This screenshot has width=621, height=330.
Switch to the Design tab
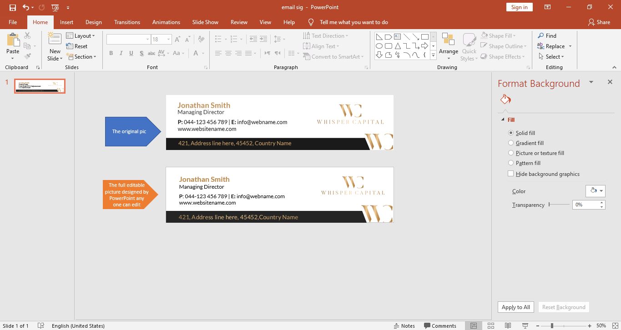coord(94,22)
